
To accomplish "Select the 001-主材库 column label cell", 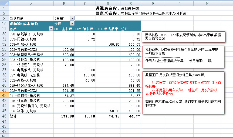I will [64, 29].
